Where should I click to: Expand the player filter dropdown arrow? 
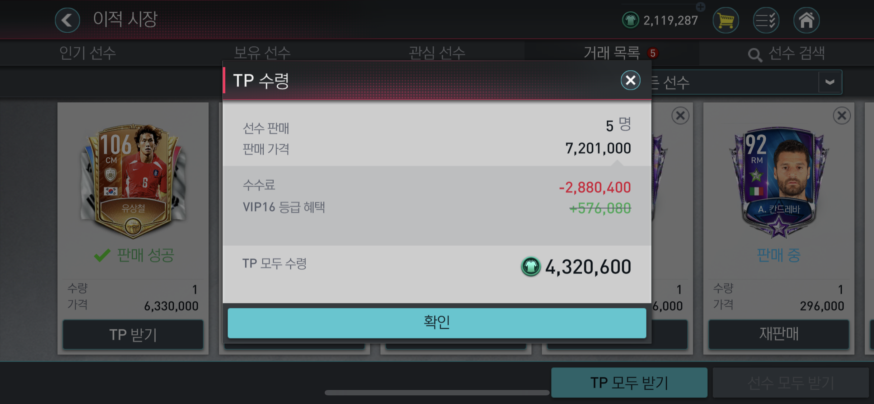(830, 82)
